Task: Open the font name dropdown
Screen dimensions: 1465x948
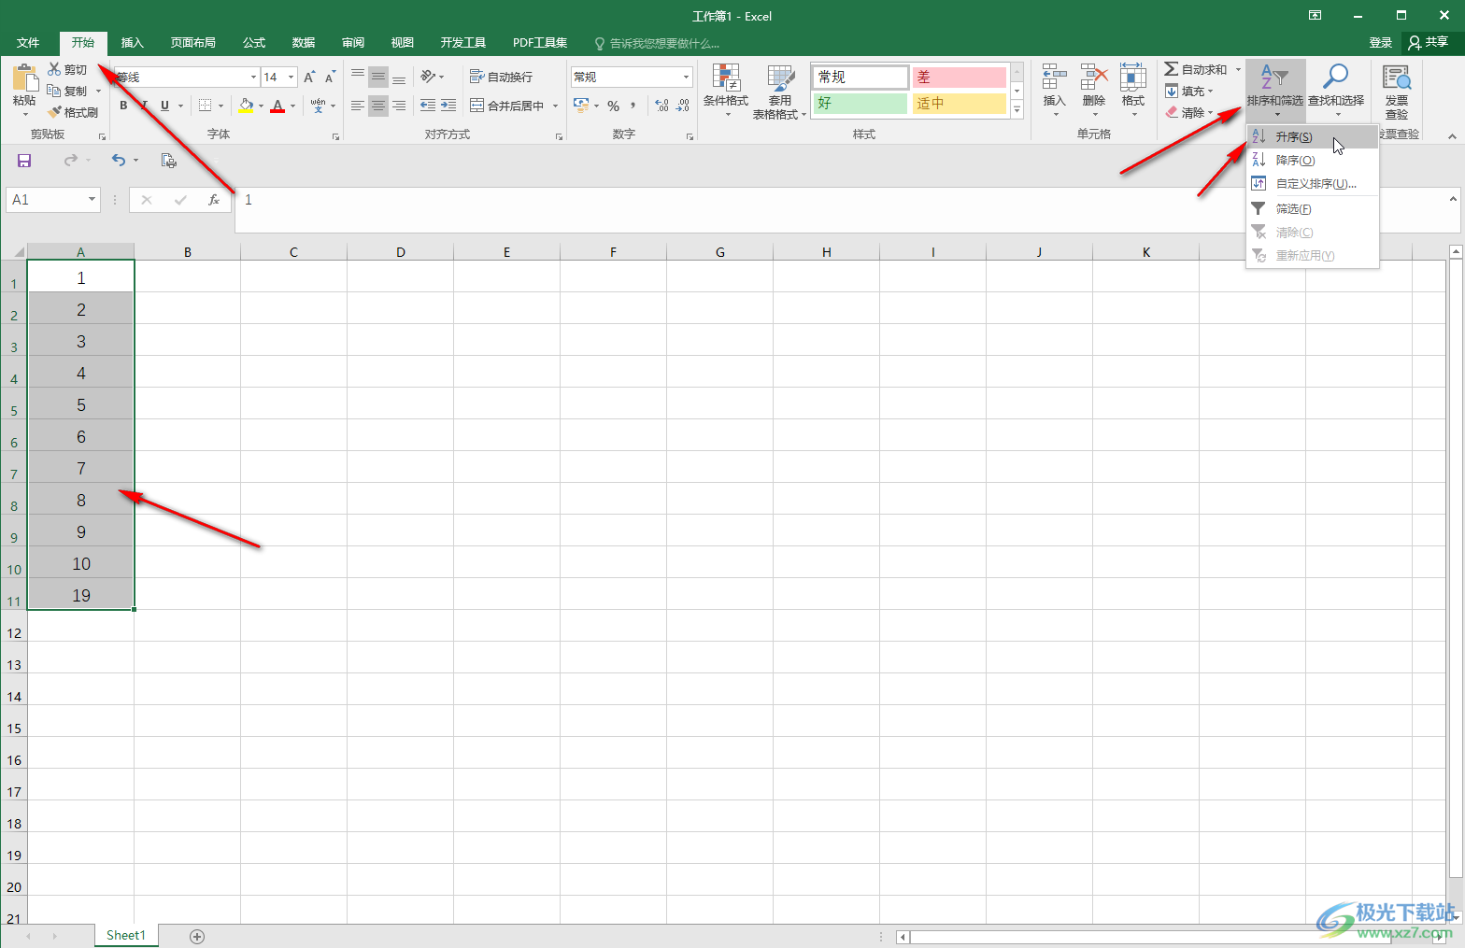Action: 253,77
